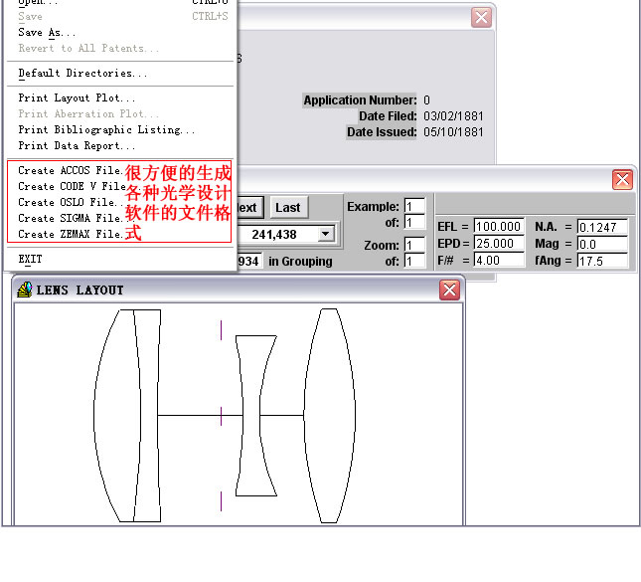
Task: Jump to the Last patent button
Action: tap(288, 208)
